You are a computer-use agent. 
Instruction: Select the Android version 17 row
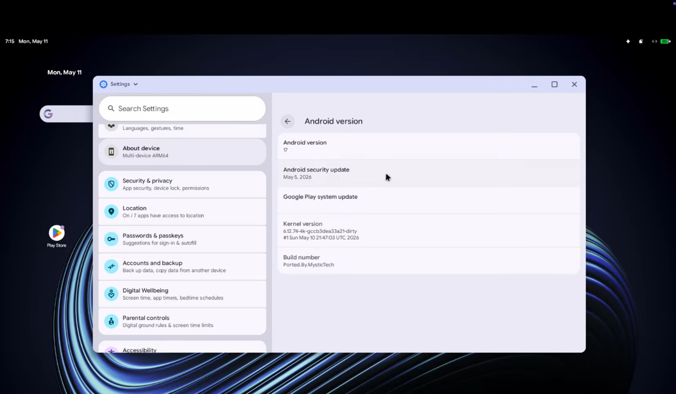tap(429, 146)
